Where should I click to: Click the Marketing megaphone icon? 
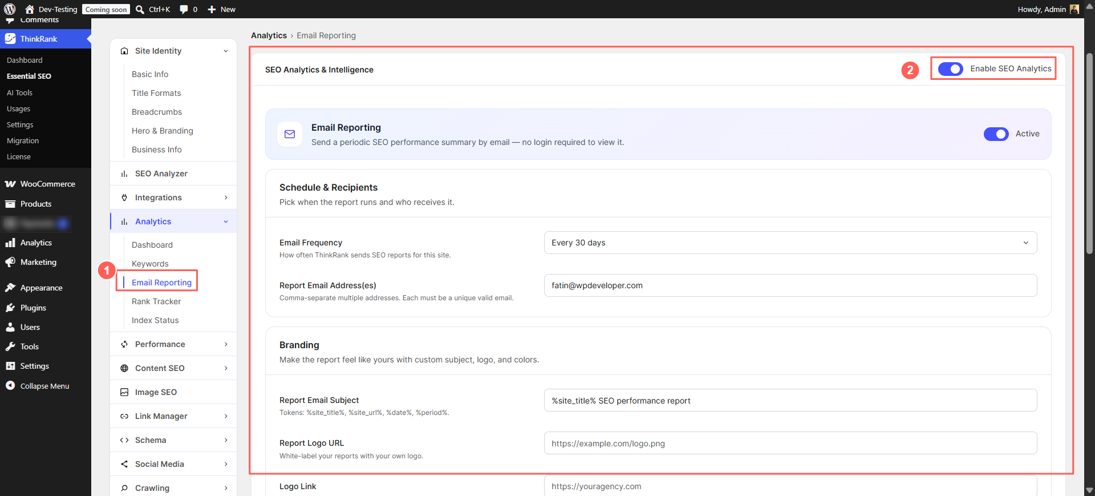[x=10, y=262]
